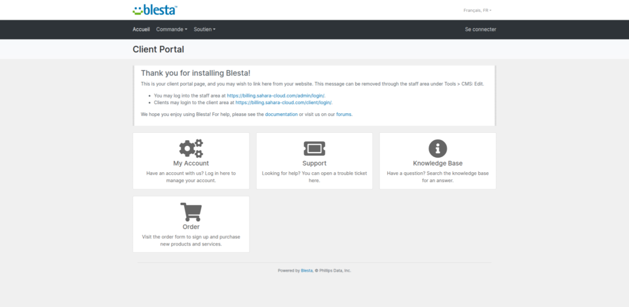
Task: Select the Knowledge Base card title
Action: pos(438,164)
